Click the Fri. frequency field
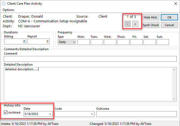The height and width of the screenshot is (126, 180). click(136, 42)
